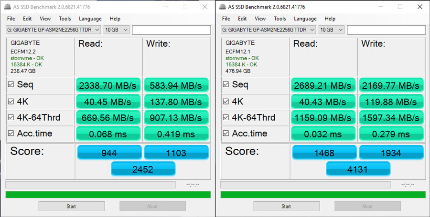
Task: Maximize the right AS SSD window
Action: click(400, 7)
